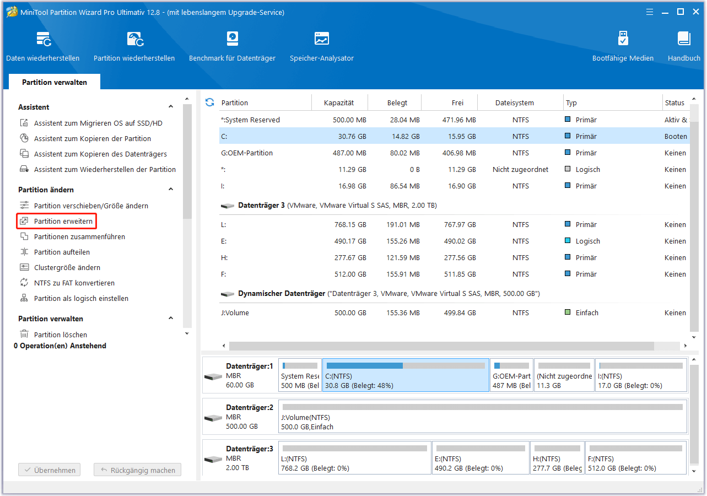Screen dimensions: 707x496
Task: Collapse the Partition ändern section
Action: click(x=171, y=190)
